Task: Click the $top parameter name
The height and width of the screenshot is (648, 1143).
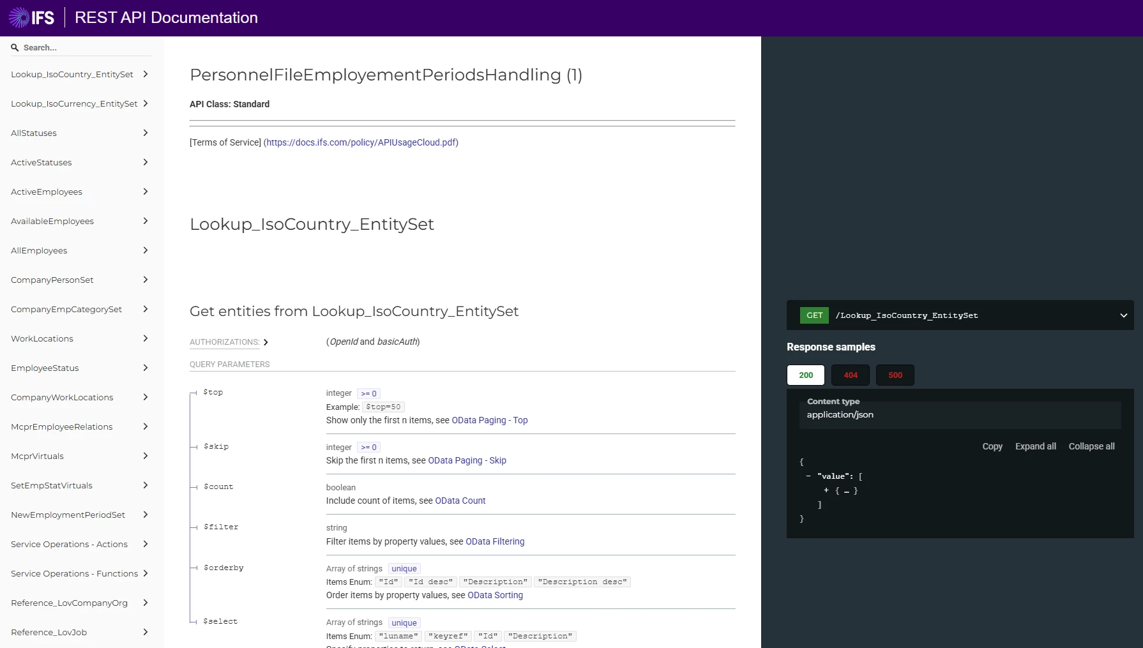Action: tap(213, 393)
